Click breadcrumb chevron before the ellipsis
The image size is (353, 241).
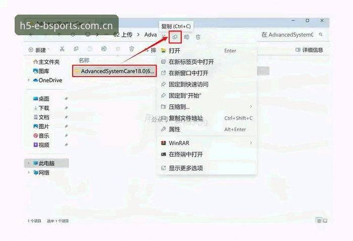coord(97,35)
